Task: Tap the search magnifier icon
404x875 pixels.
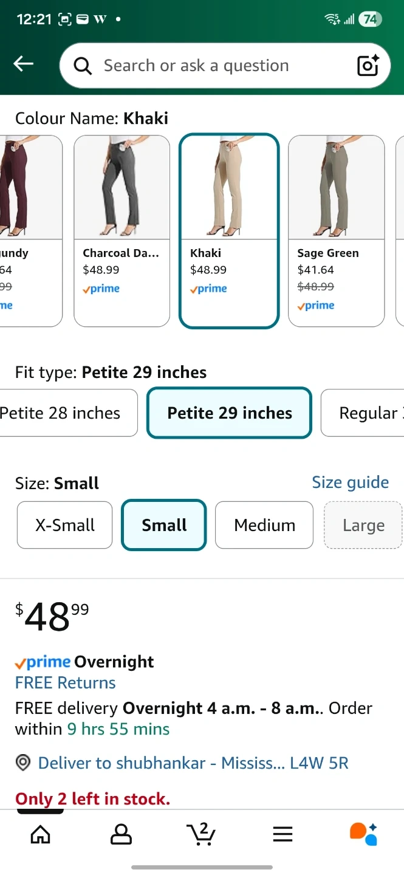Action: (83, 66)
